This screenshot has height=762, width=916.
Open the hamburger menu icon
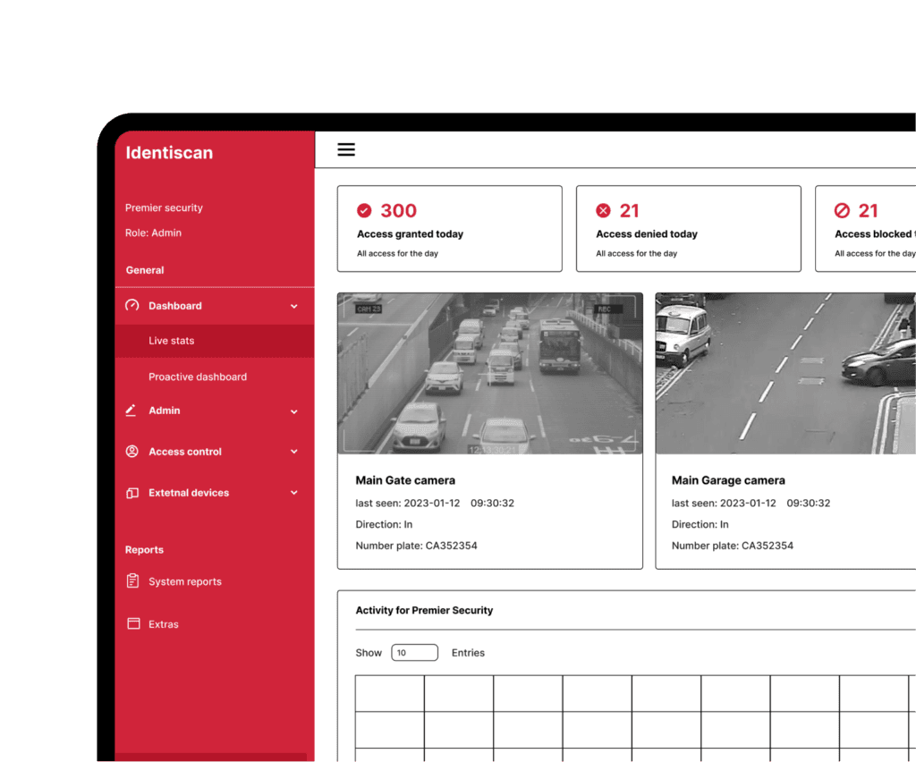346,149
